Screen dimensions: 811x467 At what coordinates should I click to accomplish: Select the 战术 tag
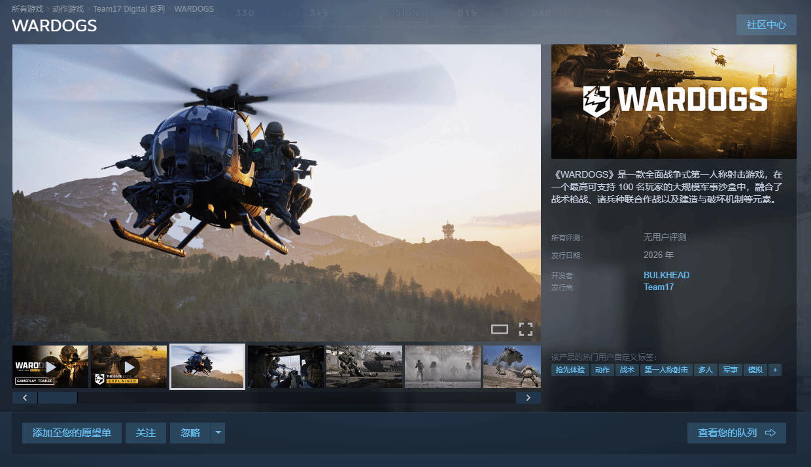pyautogui.click(x=627, y=370)
